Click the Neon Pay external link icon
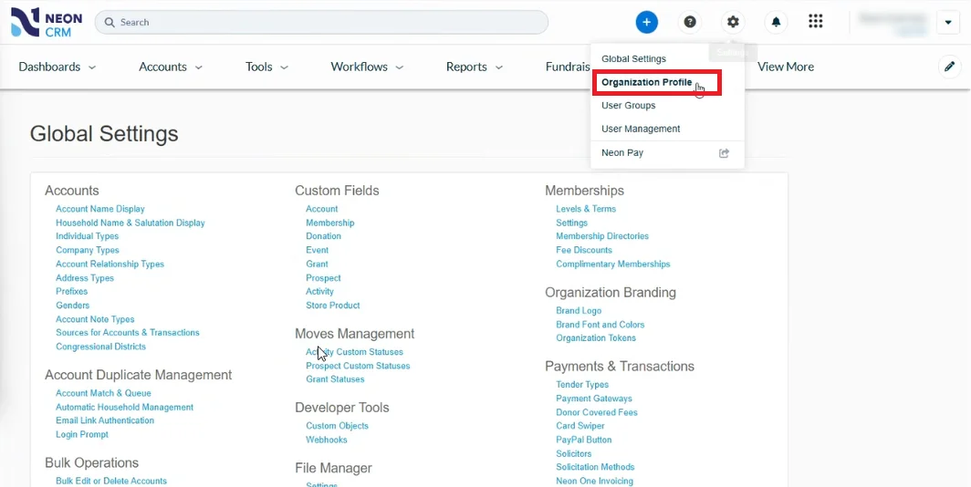This screenshot has width=971, height=487. 725,153
